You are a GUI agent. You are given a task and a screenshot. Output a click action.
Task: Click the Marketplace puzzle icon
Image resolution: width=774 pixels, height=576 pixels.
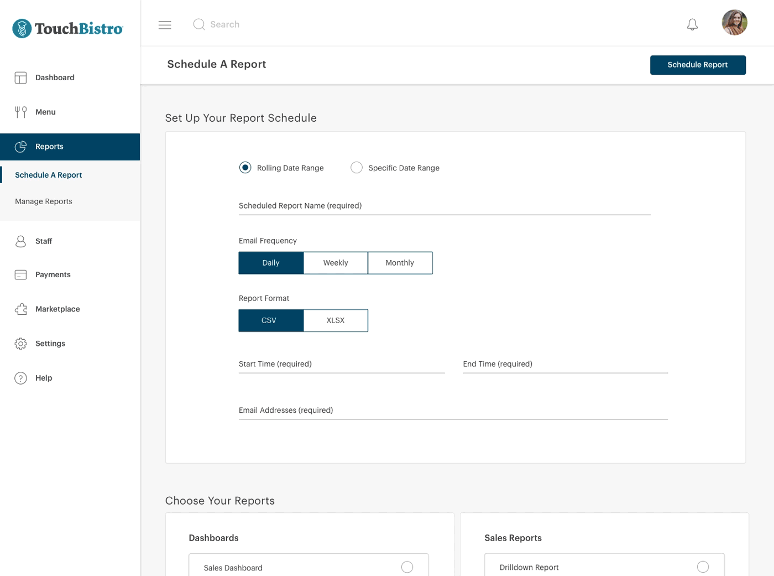pos(21,309)
